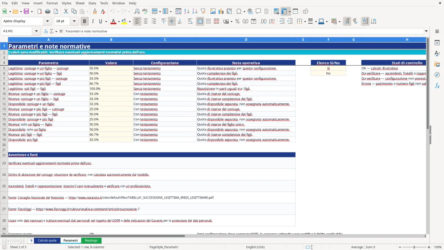444x250 pixels.
Task: Insert a comment
Action: tap(259, 11)
